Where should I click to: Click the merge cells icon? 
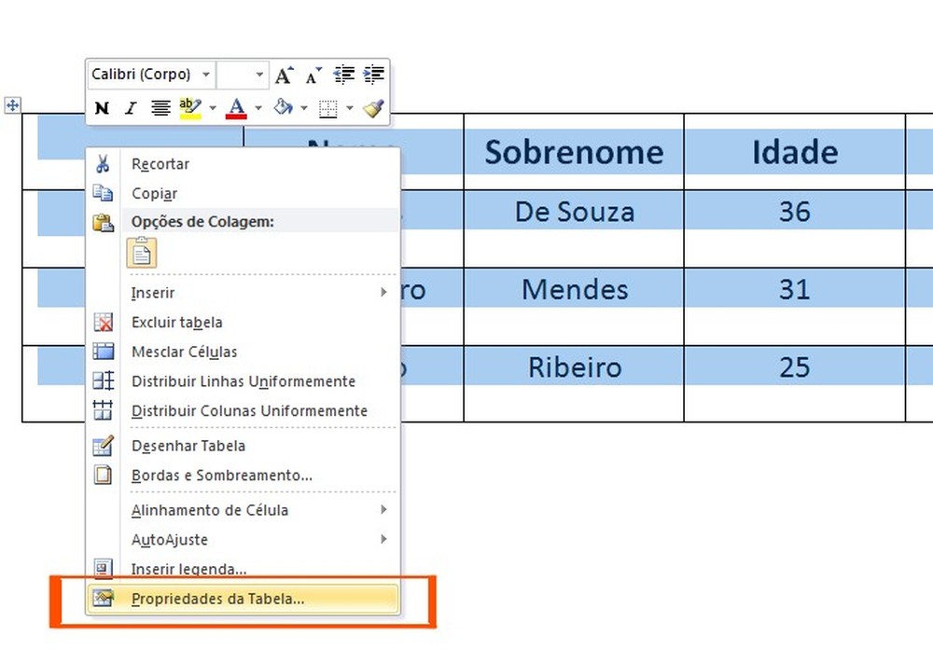104,352
